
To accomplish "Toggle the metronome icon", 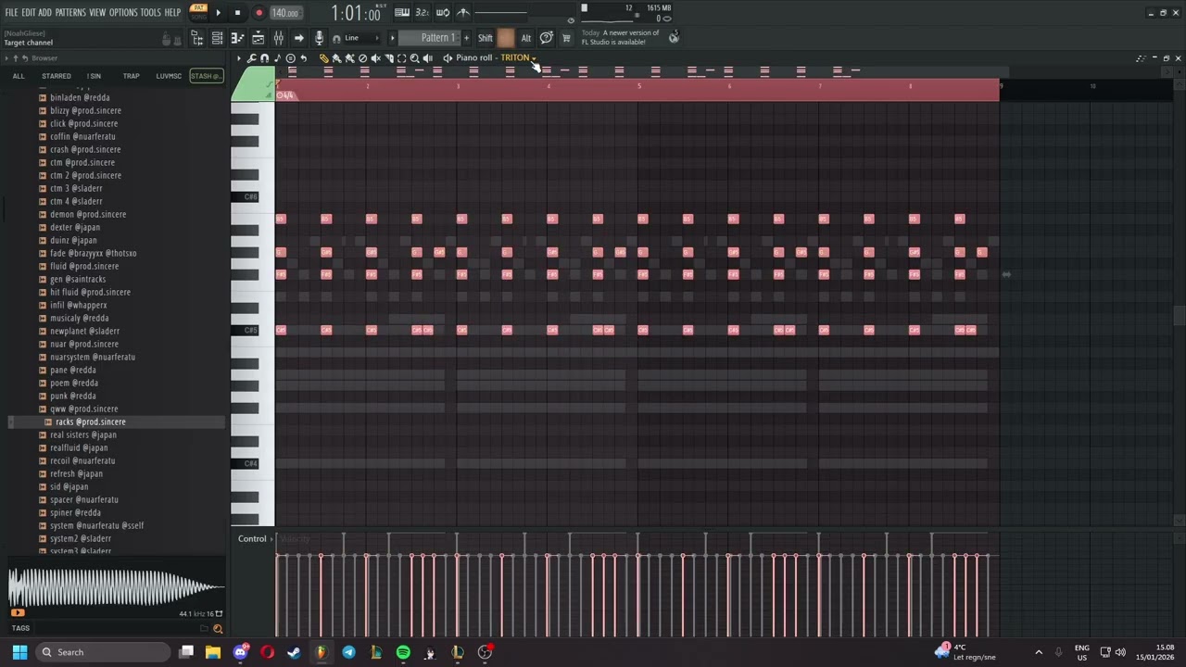I will (463, 13).
